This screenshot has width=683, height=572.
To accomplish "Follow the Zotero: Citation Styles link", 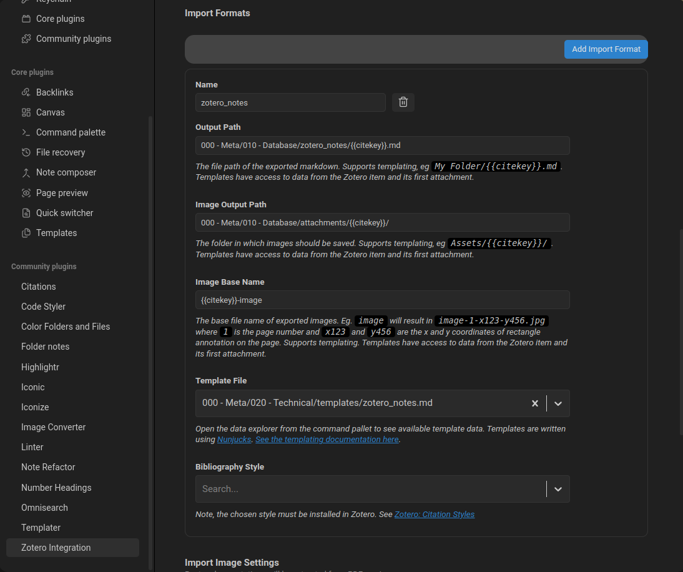I will [435, 515].
